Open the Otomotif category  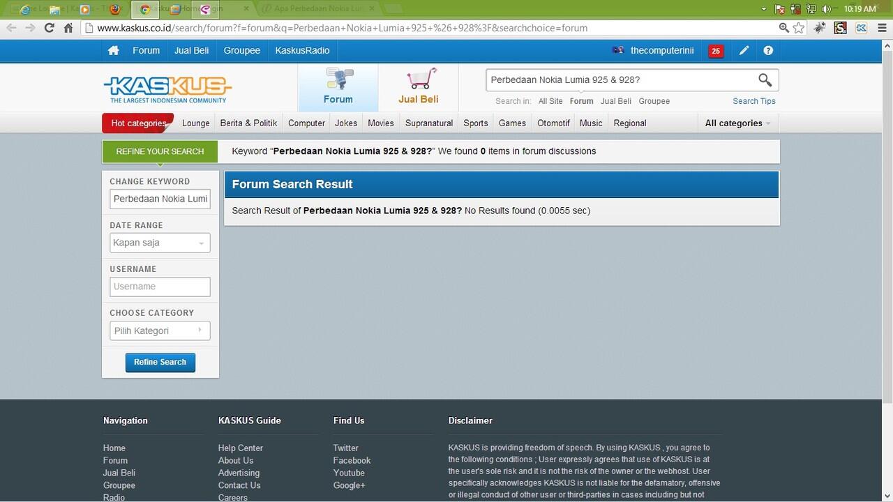point(553,123)
